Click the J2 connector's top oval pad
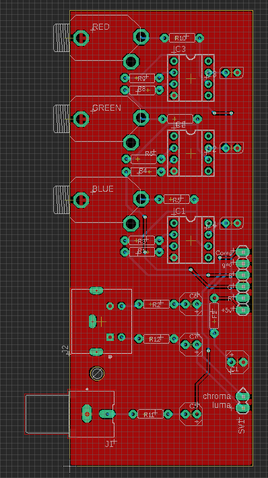Screen dimensions: 268x478 [97, 290]
